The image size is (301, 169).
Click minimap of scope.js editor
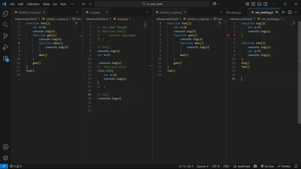coord(145,24)
